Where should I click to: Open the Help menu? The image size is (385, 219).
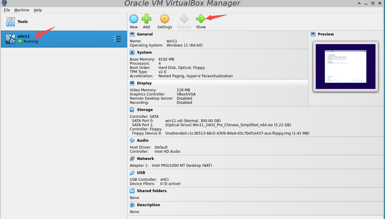coord(38,10)
